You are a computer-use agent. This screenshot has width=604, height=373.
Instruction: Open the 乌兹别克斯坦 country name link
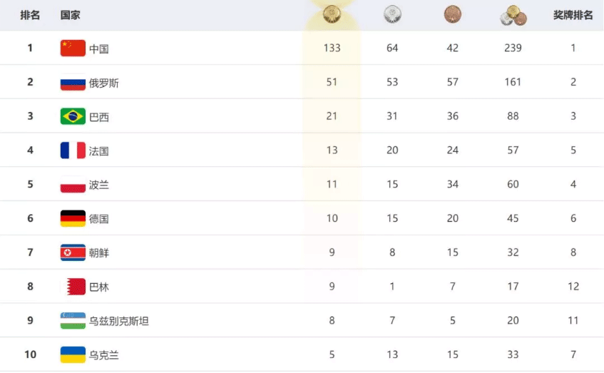point(119,321)
